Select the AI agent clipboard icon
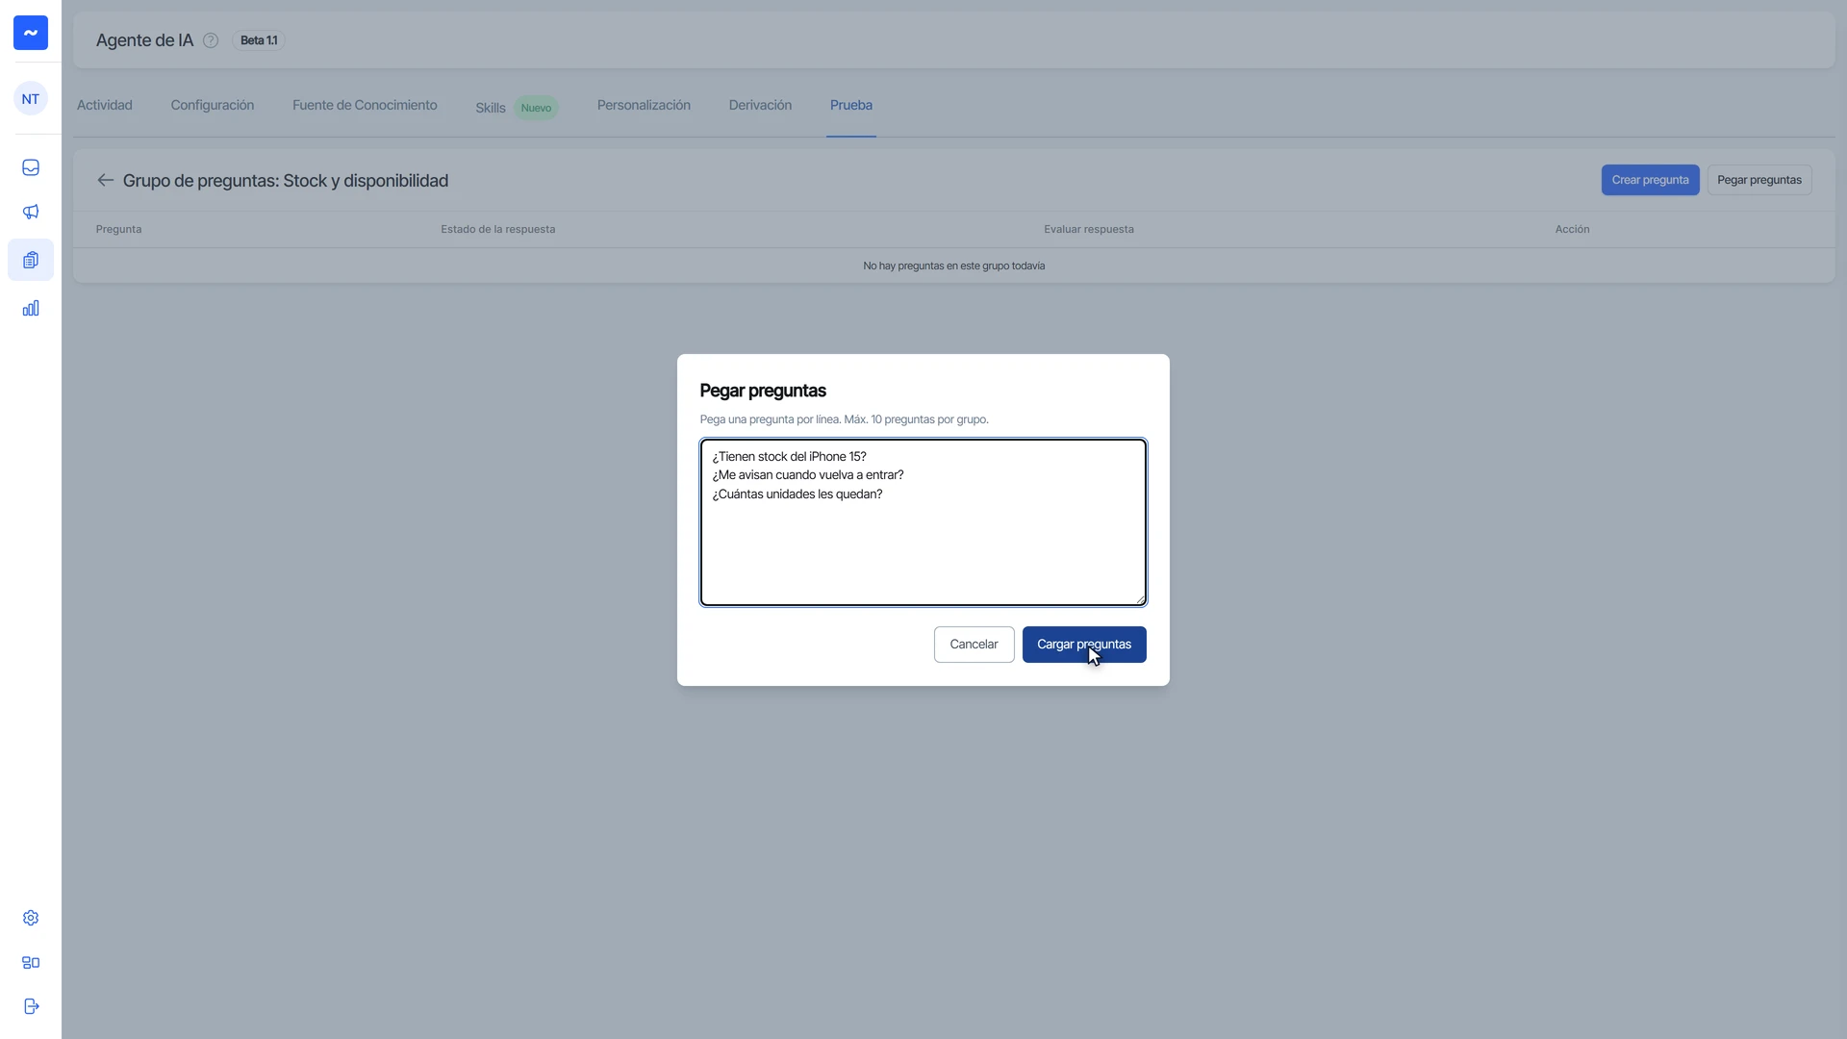Screen dimensions: 1847x1039 coord(31,260)
